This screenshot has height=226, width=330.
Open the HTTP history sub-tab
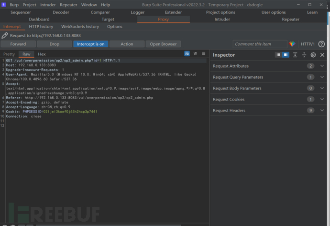41,27
